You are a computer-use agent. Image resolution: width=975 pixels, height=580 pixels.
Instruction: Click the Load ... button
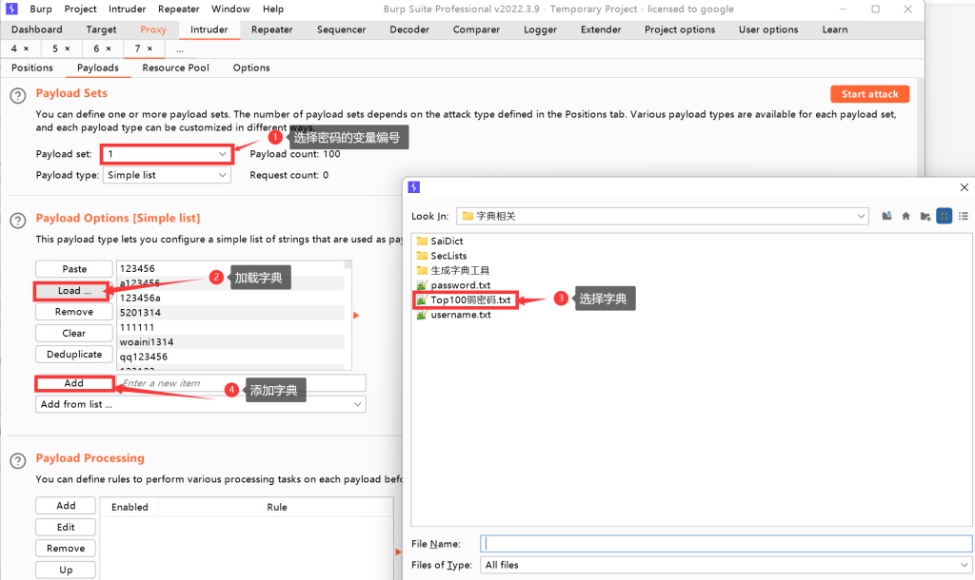tap(74, 291)
